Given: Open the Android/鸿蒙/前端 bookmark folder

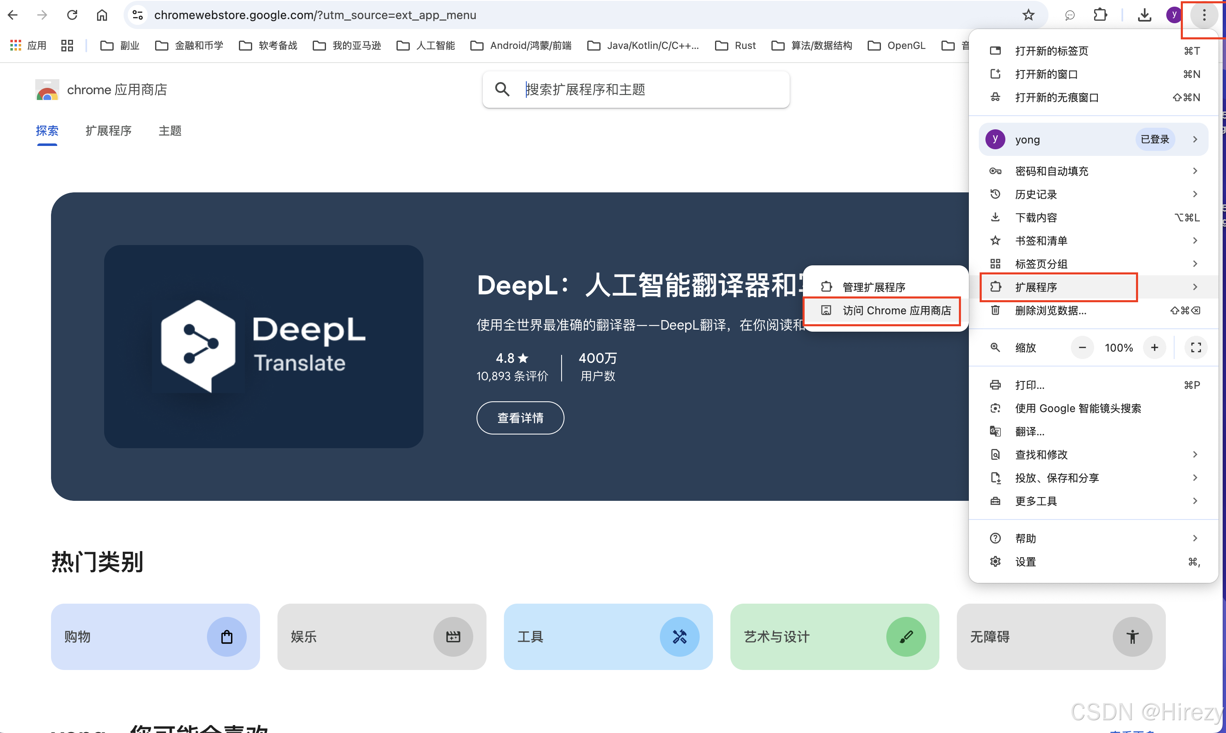Looking at the screenshot, I should pyautogui.click(x=521, y=46).
